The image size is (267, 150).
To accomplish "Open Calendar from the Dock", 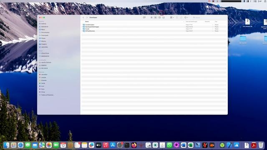I will 63,145.
